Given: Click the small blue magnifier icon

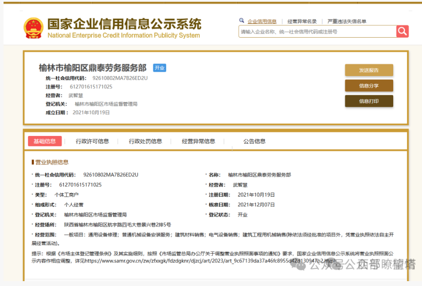Looking at the screenshot, I should tap(242, 21).
